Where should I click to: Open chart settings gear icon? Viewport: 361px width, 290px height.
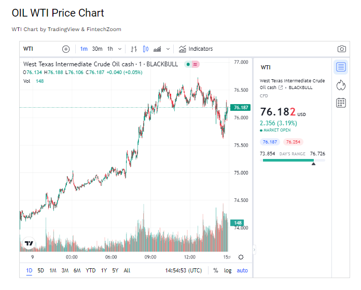[241, 257]
